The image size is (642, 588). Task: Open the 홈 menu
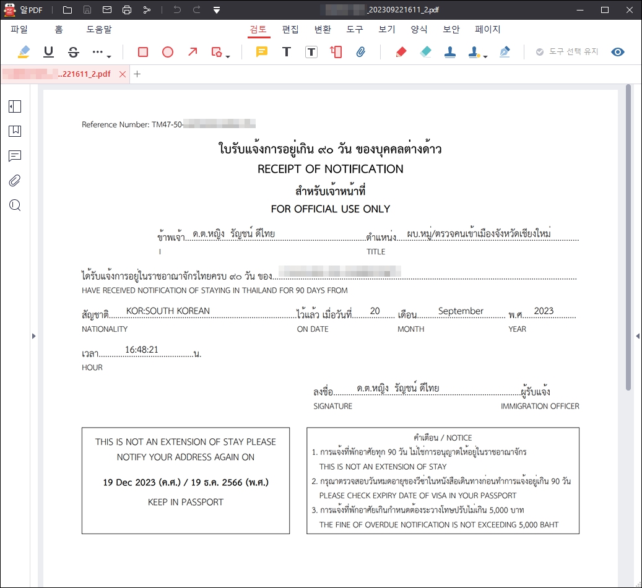click(59, 30)
